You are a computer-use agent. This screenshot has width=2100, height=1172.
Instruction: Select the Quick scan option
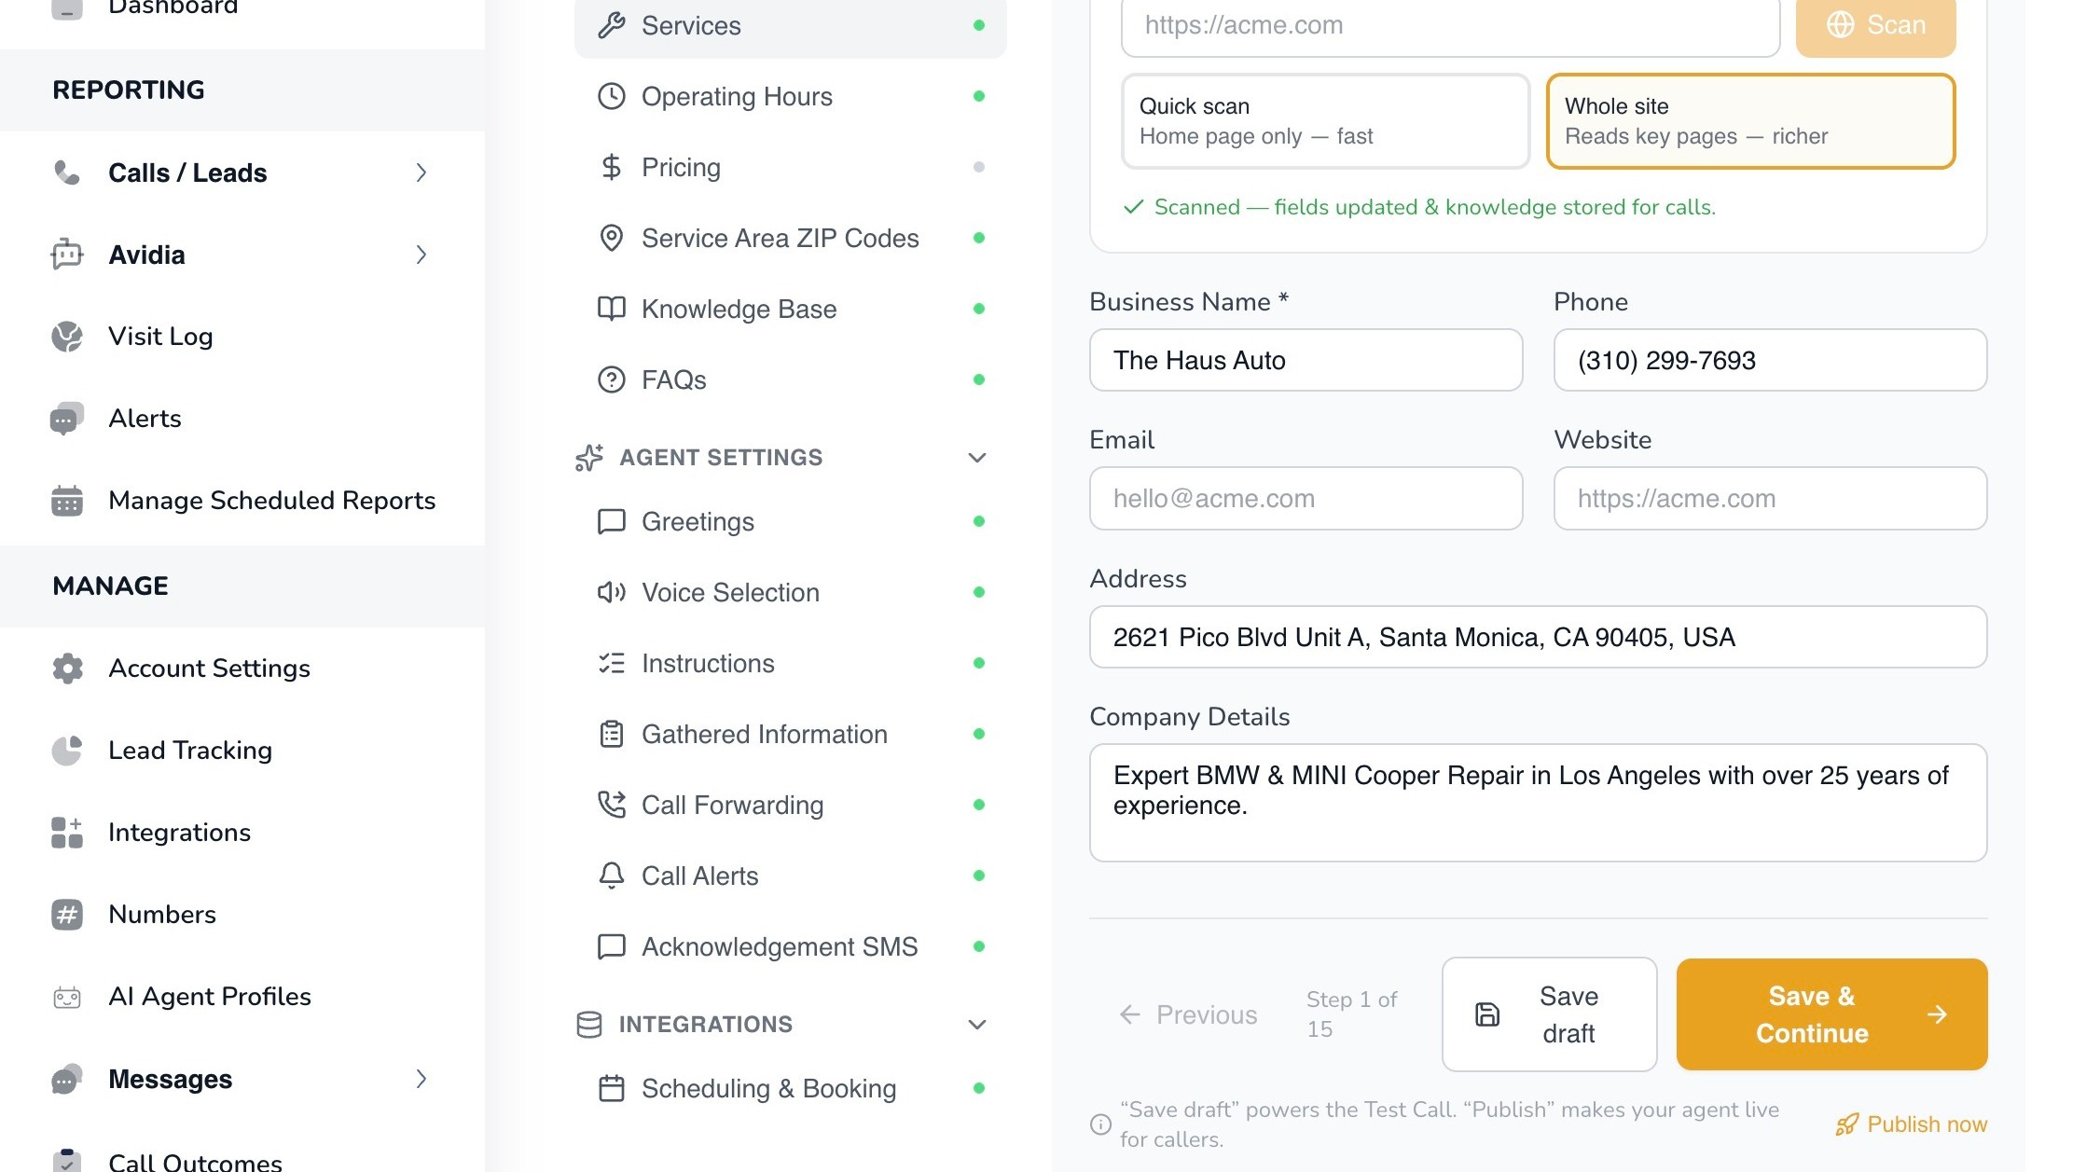(x=1325, y=121)
